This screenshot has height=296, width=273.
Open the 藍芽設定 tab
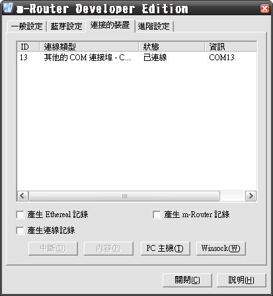tap(66, 26)
